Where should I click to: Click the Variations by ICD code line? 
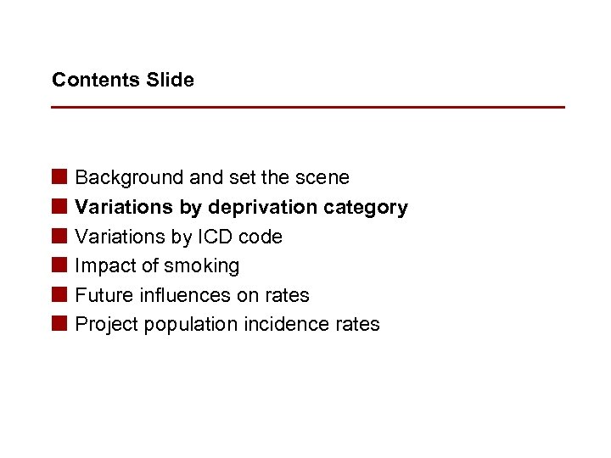(x=178, y=237)
